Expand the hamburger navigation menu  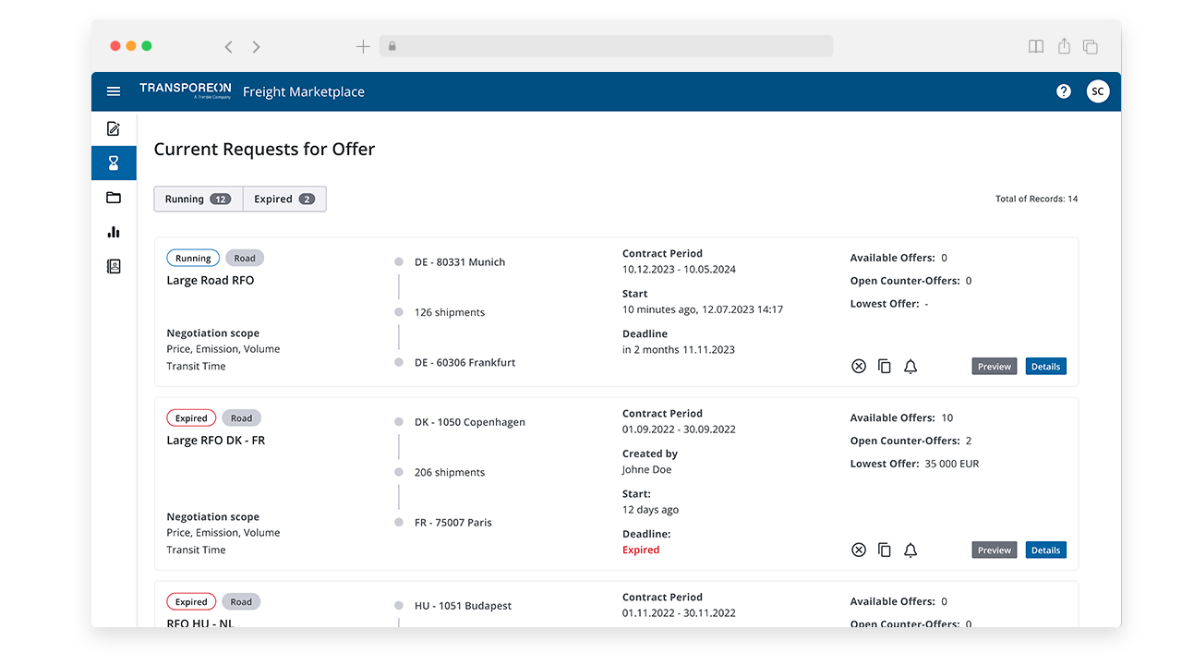click(113, 91)
